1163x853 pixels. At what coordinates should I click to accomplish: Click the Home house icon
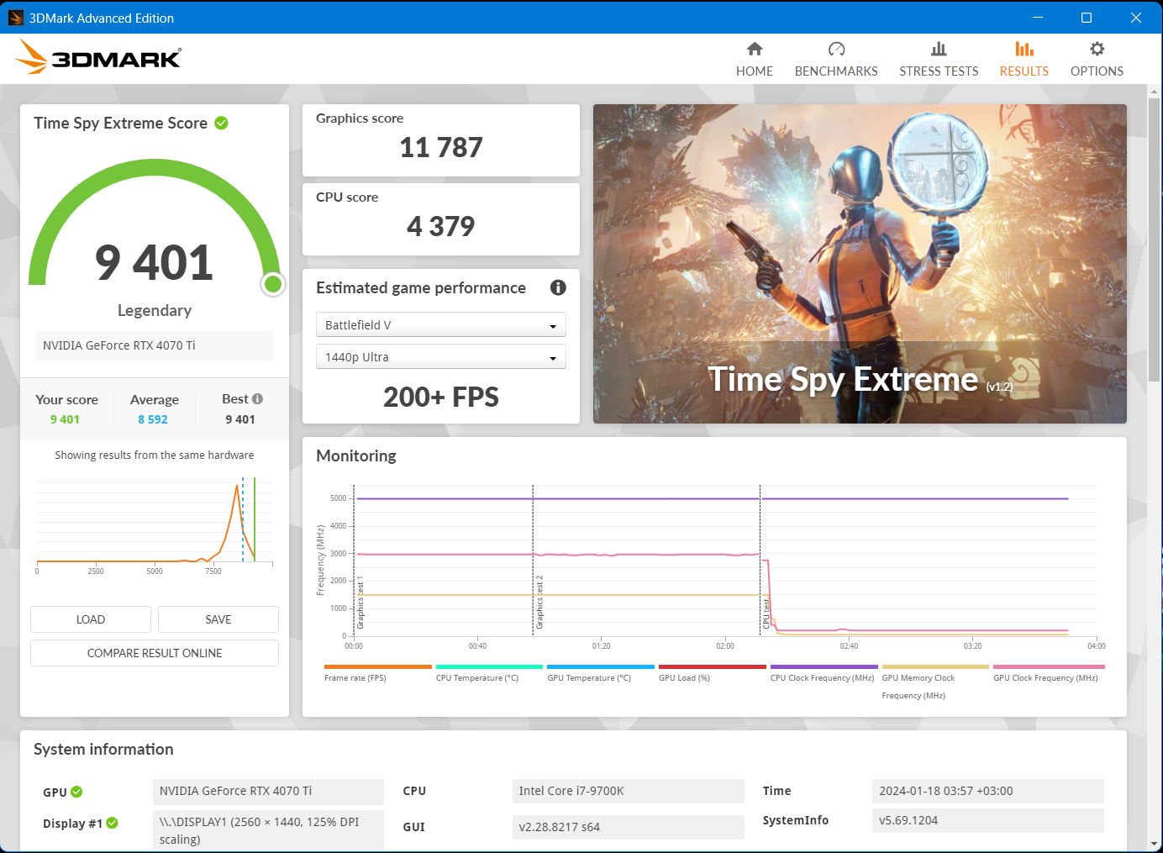pyautogui.click(x=755, y=49)
